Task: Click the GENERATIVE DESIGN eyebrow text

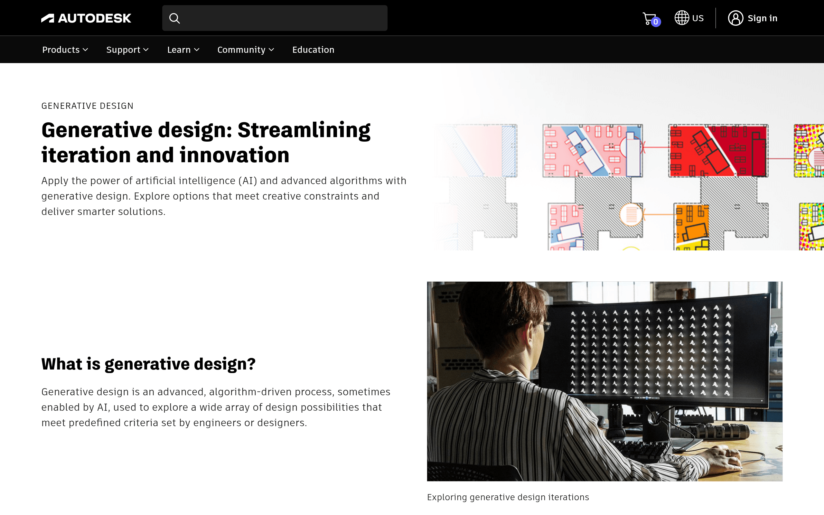Action: click(x=88, y=106)
